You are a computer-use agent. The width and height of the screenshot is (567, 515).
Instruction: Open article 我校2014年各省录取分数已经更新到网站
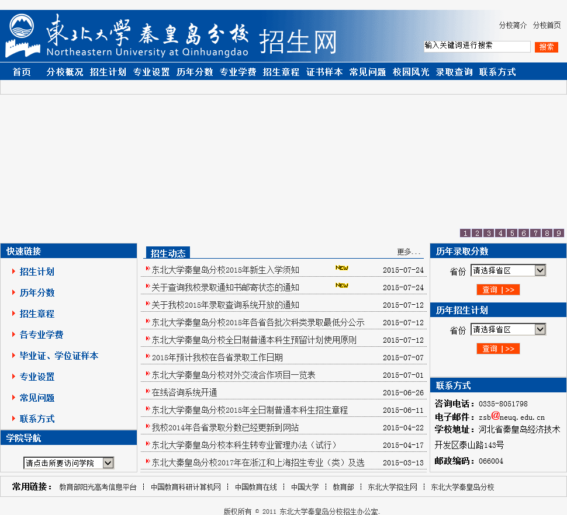coord(225,427)
